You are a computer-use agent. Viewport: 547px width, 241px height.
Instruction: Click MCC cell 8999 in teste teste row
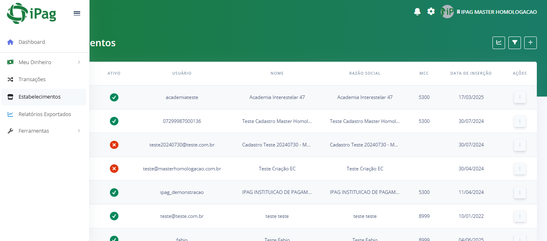(x=424, y=216)
